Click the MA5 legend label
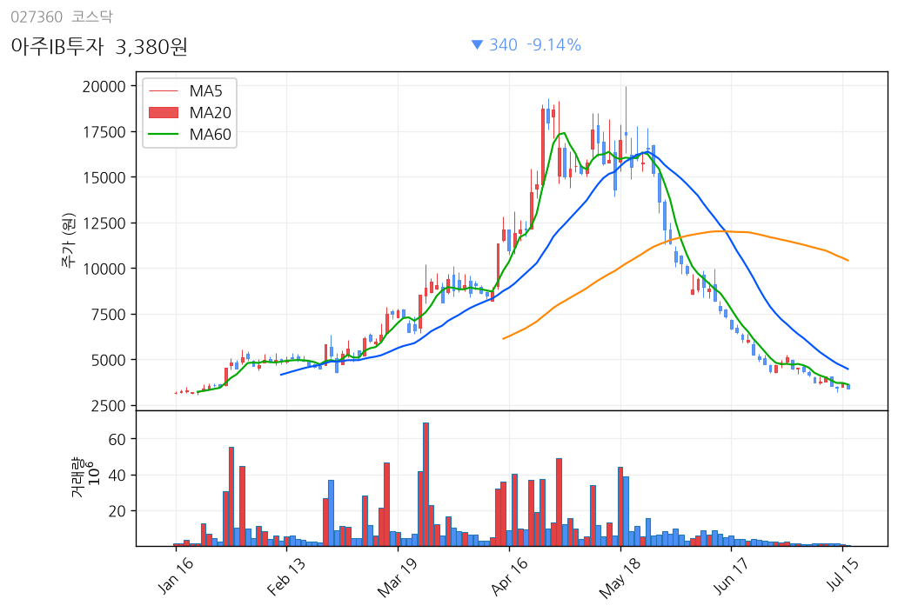The height and width of the screenshot is (612, 898). pos(205,91)
